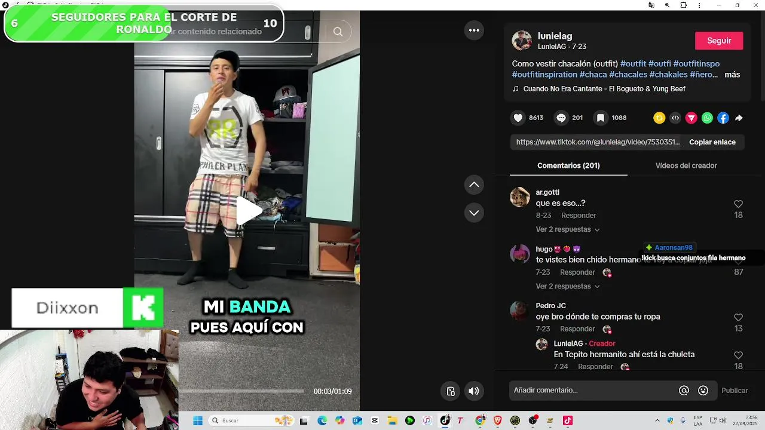Viewport: 765px width, 430px height.
Task: Open the emoji picker icon
Action: [x=703, y=391]
